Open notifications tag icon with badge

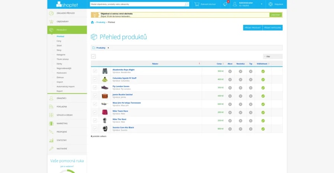click(x=225, y=4)
